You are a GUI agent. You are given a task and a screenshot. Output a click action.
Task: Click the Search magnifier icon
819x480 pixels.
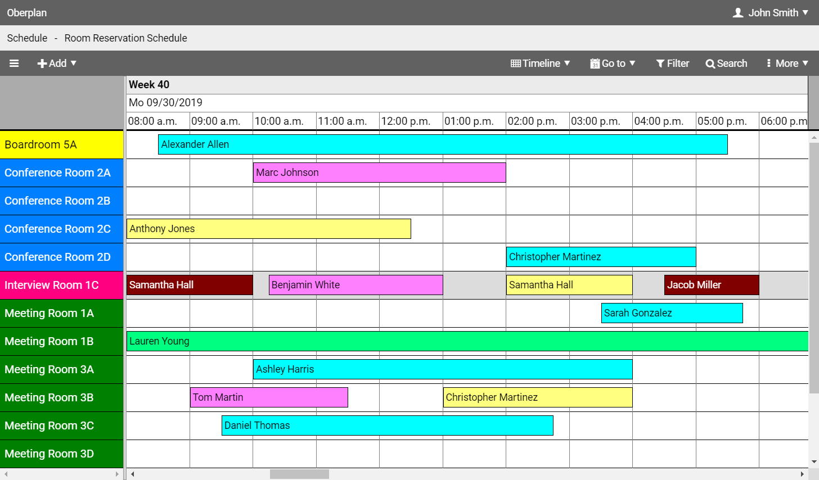(x=710, y=63)
